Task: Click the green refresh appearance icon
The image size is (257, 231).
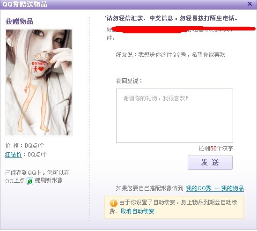Action: click(30, 181)
